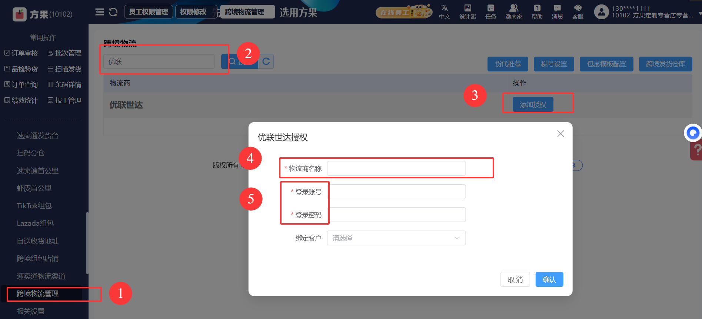Image resolution: width=702 pixels, height=319 pixels.
Task: Click the 税号设置 button
Action: tap(554, 64)
